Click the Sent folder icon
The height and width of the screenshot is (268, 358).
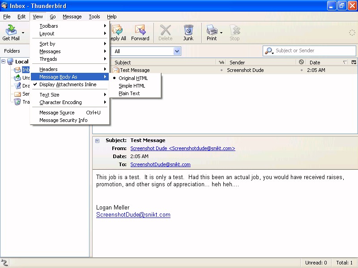coord(17,94)
